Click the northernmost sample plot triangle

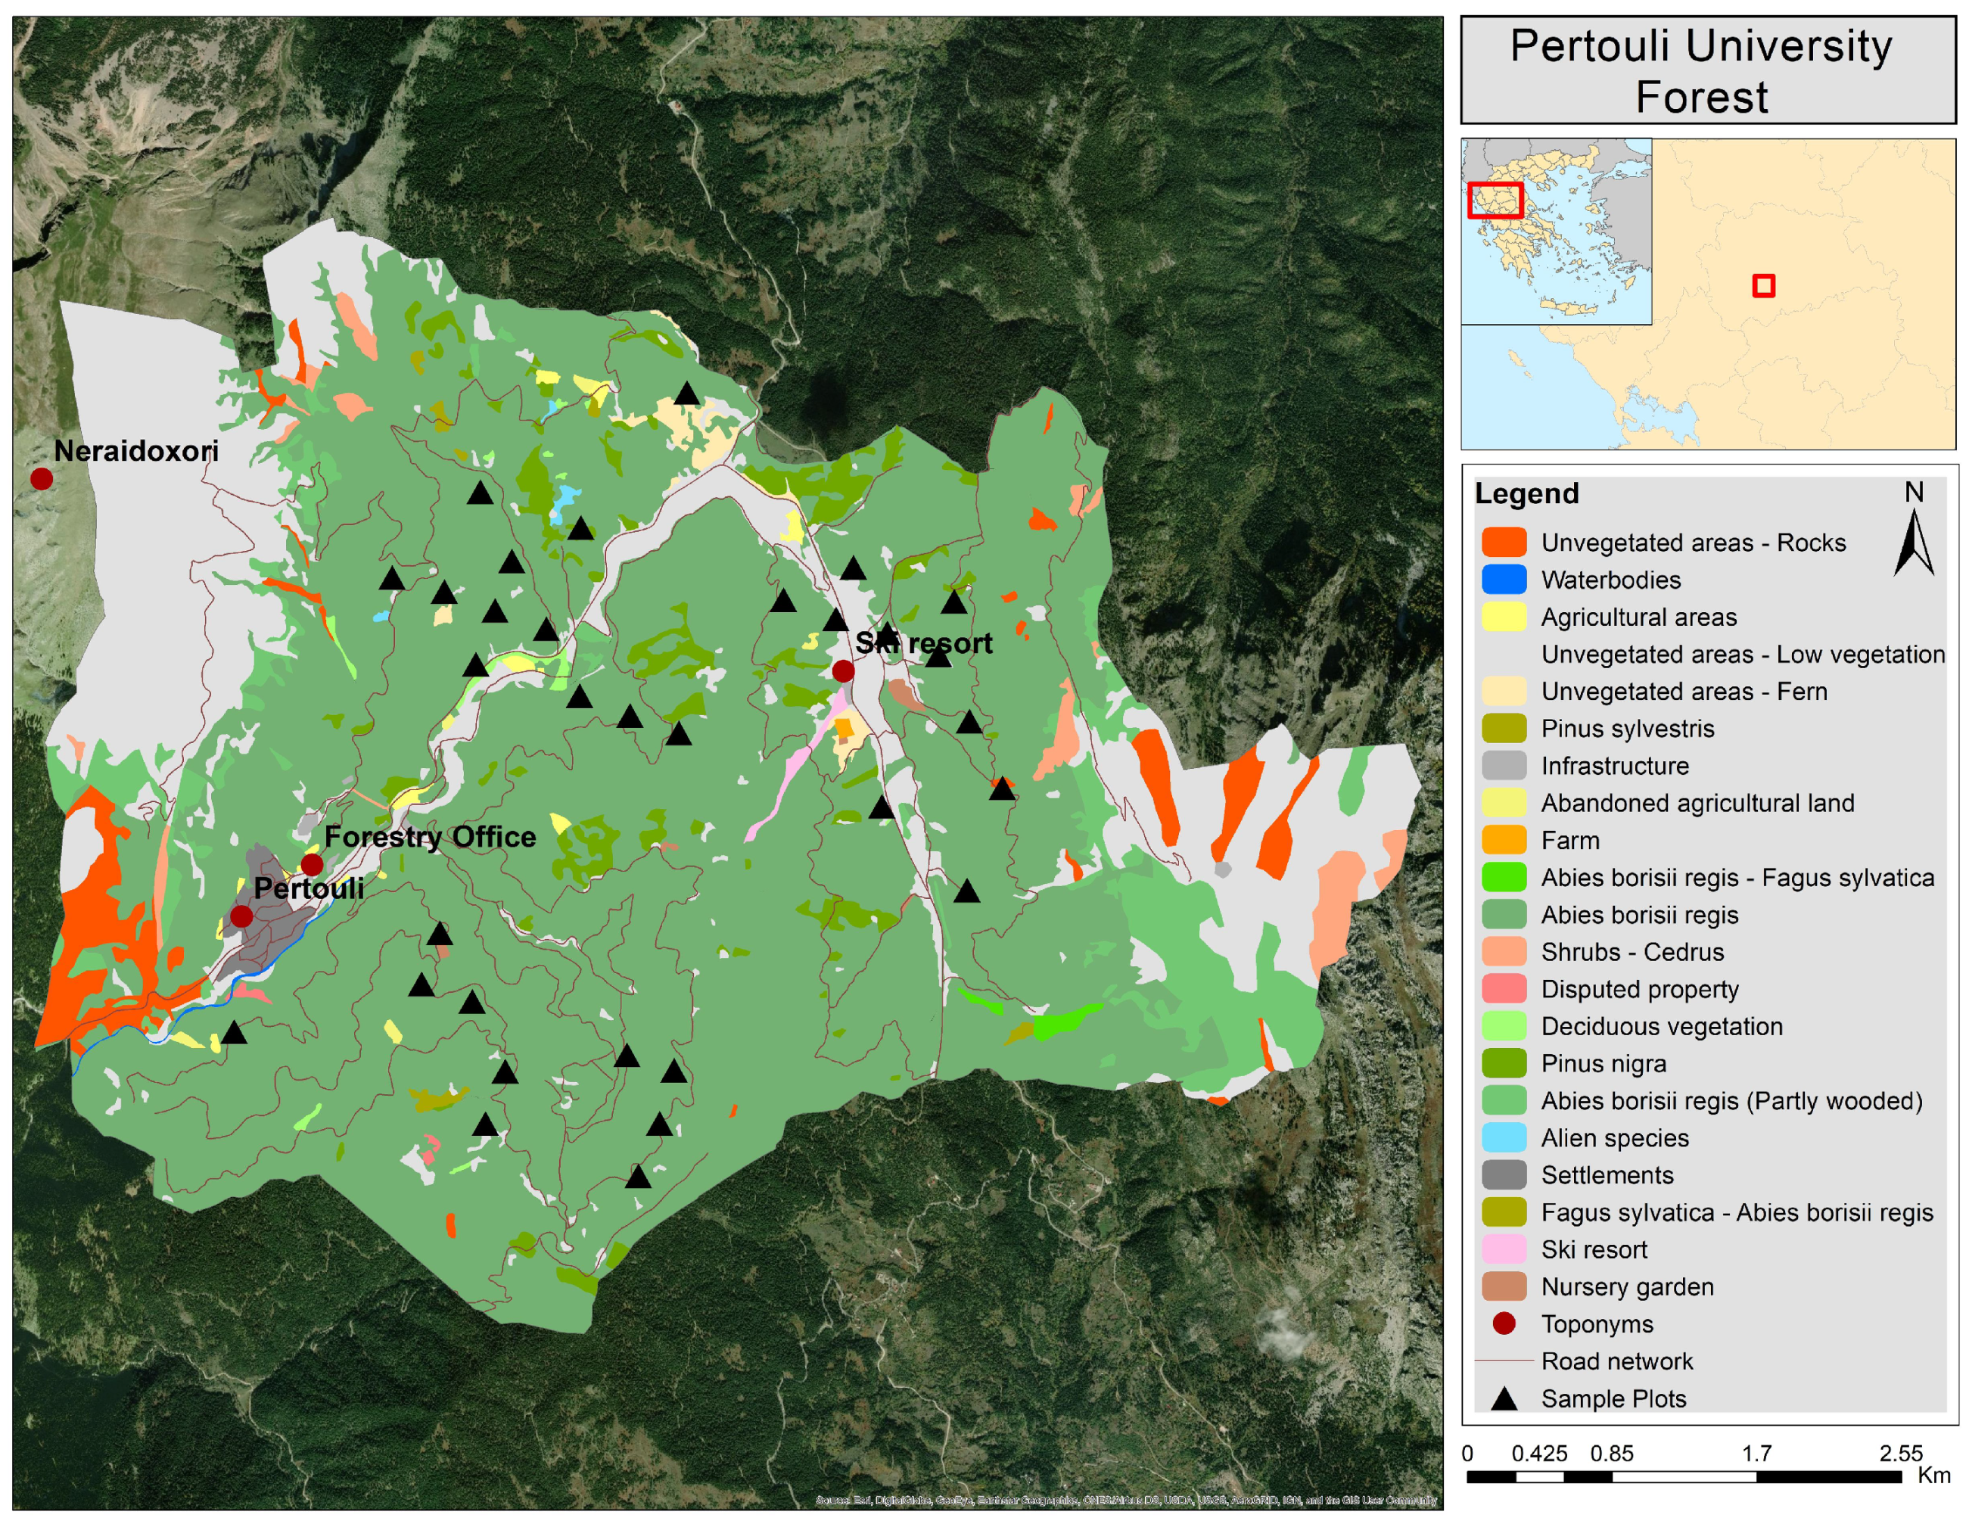687,394
